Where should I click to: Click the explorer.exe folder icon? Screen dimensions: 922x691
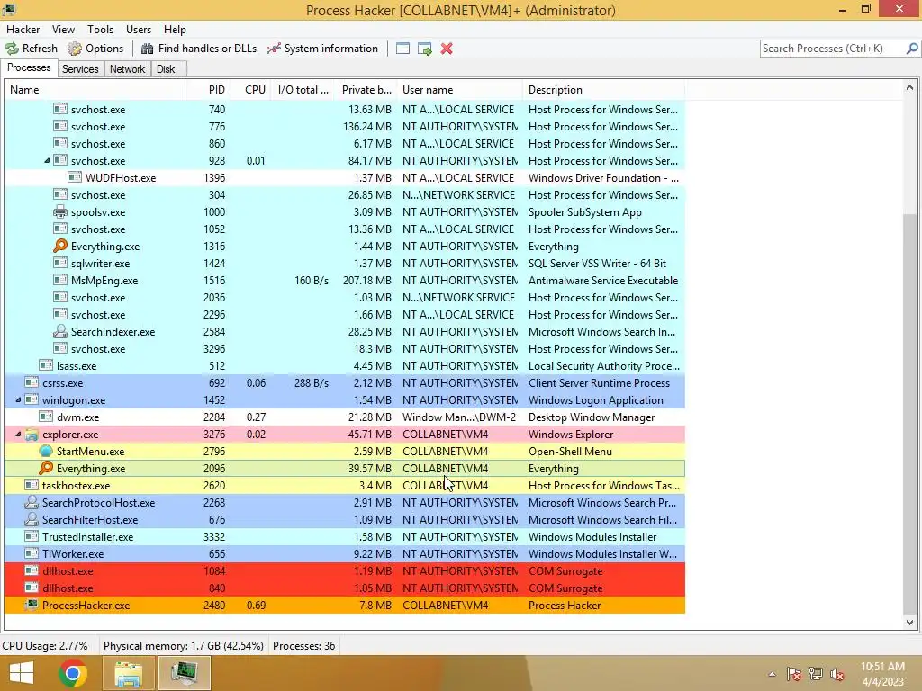click(32, 435)
